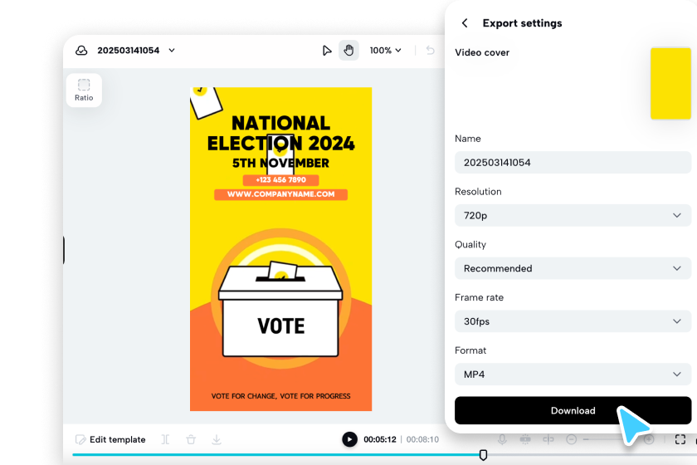Enter fullscreen preview mode
Screen dimensions: 697x465
[680, 439]
